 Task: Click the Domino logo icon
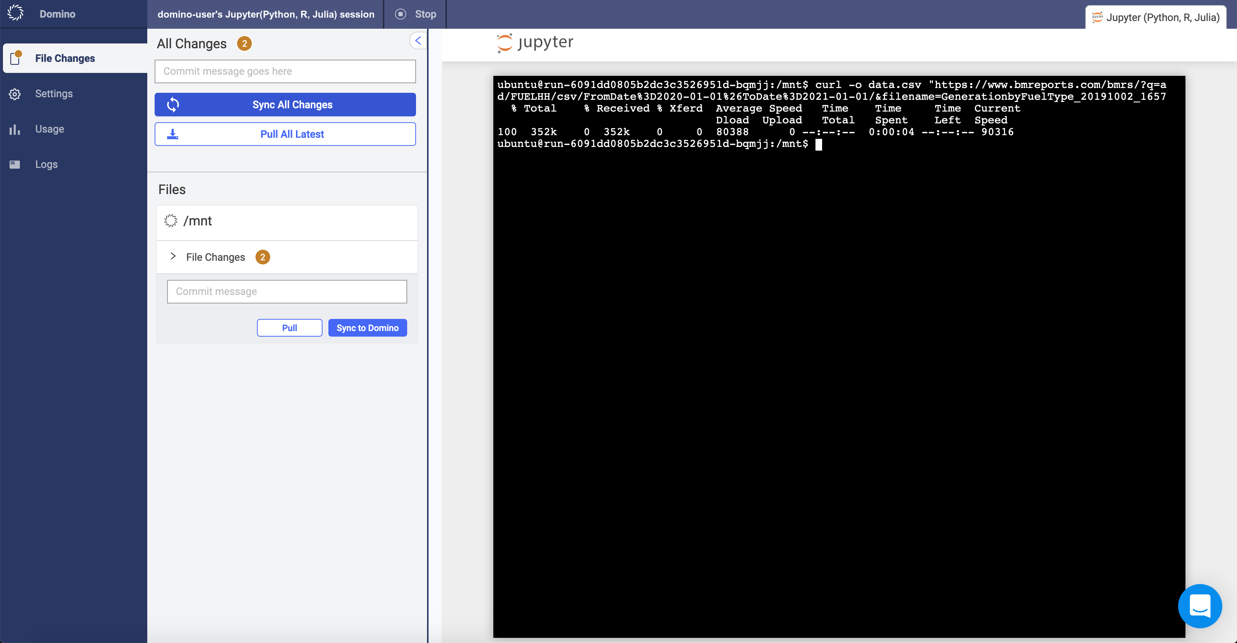tap(15, 13)
